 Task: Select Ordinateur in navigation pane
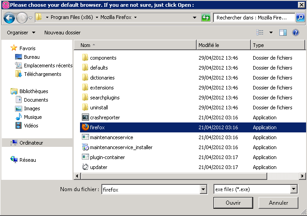click(31, 143)
